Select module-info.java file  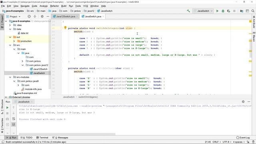[x=33, y=89]
